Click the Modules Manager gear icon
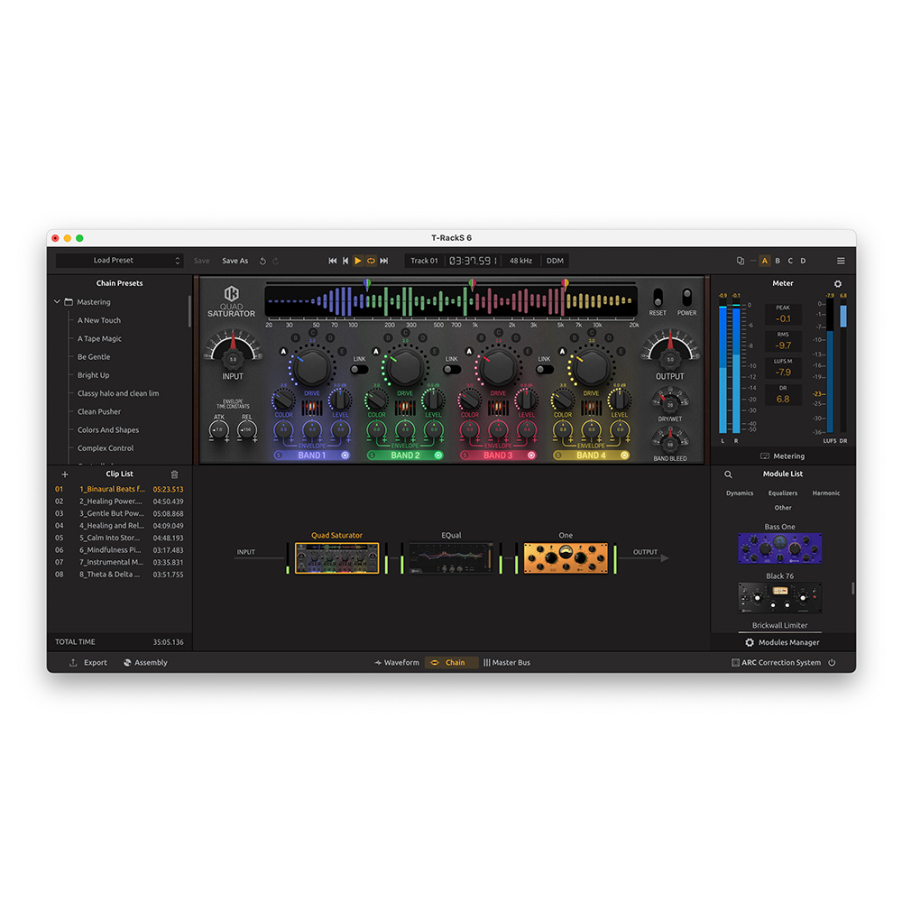 (750, 642)
